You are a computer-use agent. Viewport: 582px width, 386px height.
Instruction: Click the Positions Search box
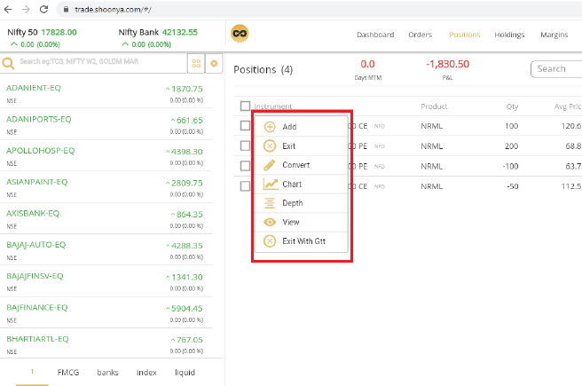pyautogui.click(x=556, y=69)
